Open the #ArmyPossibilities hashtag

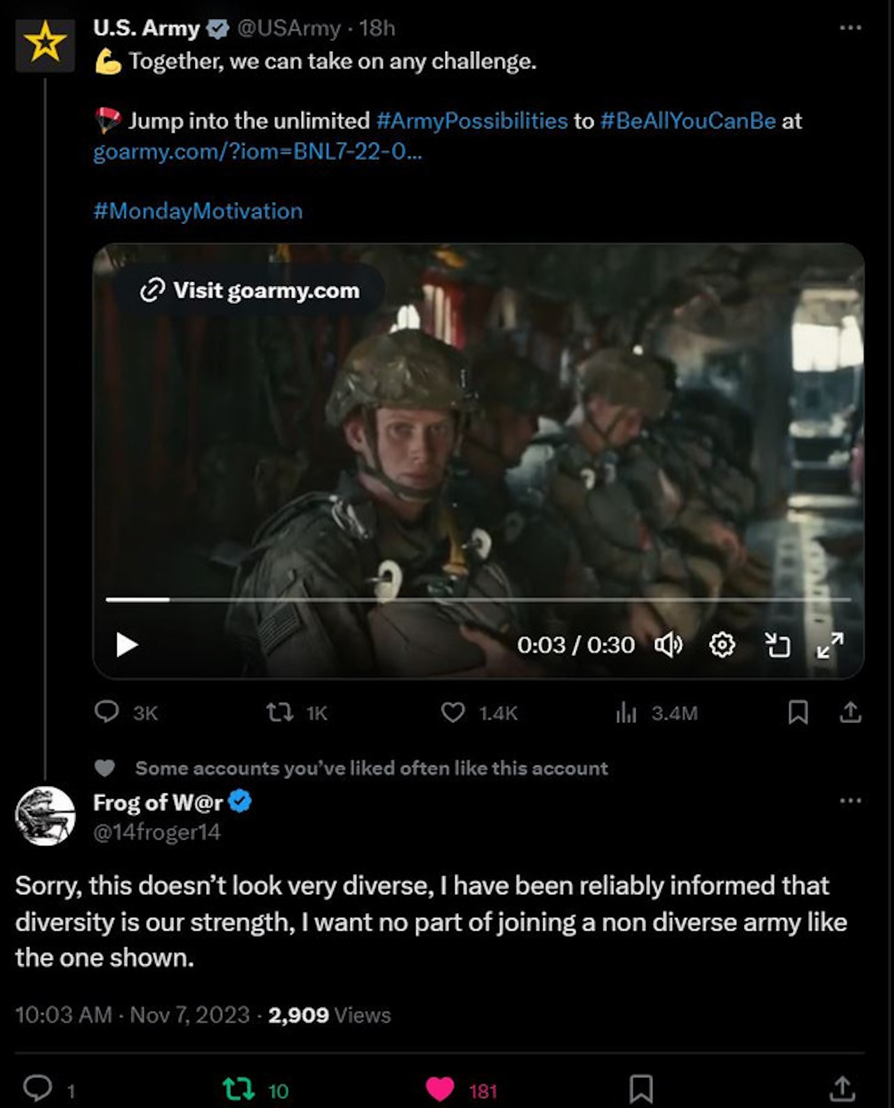[x=472, y=121]
